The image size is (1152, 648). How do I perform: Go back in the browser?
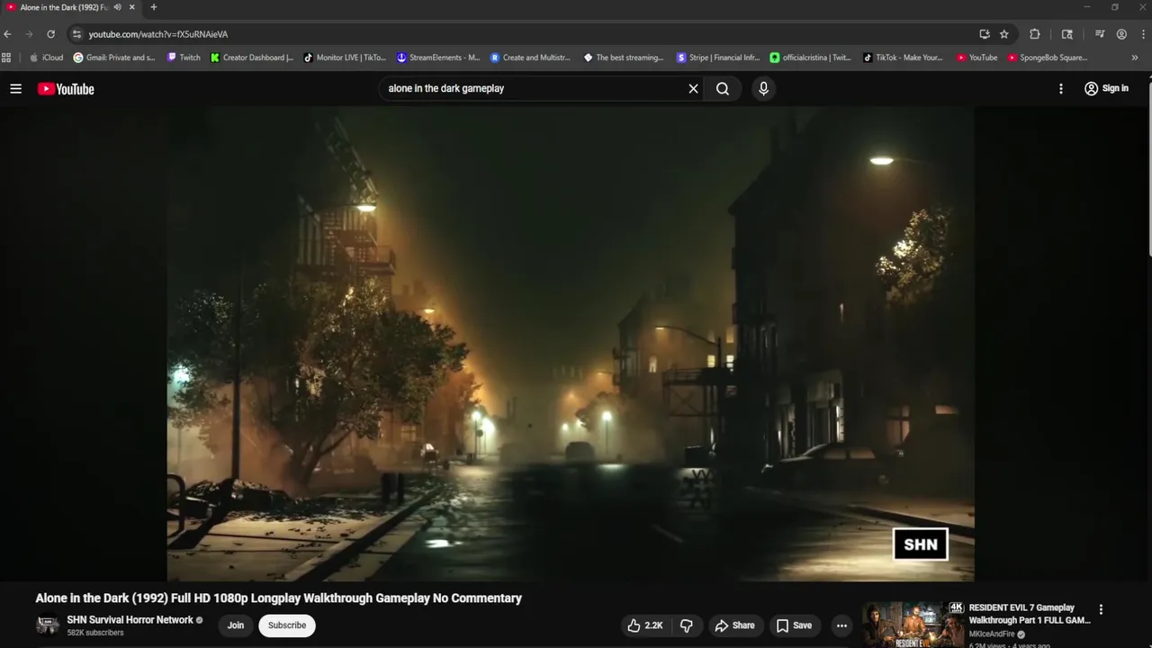click(x=8, y=34)
